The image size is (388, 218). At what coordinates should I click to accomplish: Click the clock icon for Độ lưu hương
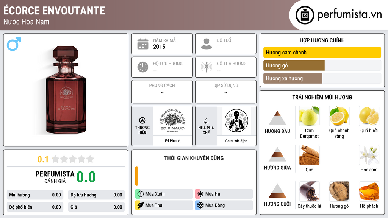click(x=143, y=67)
